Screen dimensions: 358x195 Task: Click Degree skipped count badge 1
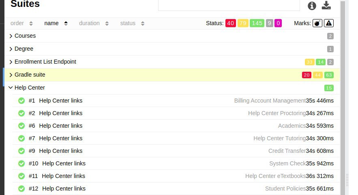point(330,49)
